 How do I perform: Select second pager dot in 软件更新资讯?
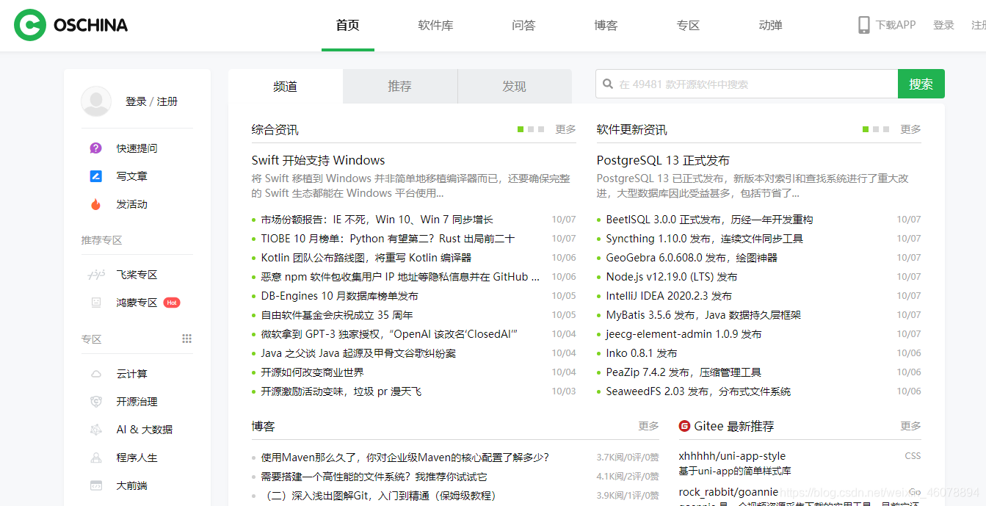coord(876,129)
